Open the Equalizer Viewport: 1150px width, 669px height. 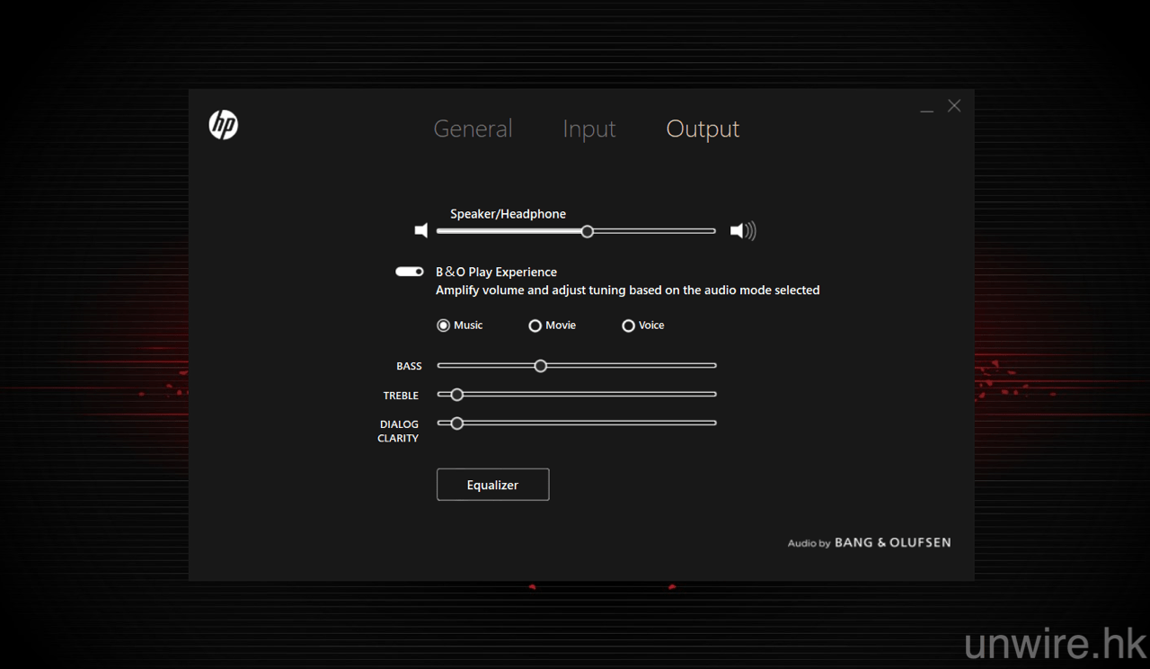(x=492, y=485)
